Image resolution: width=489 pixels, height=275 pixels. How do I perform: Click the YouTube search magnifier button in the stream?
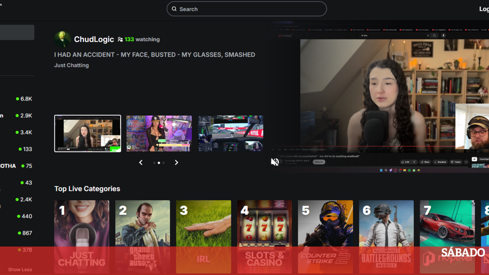tap(435, 35)
